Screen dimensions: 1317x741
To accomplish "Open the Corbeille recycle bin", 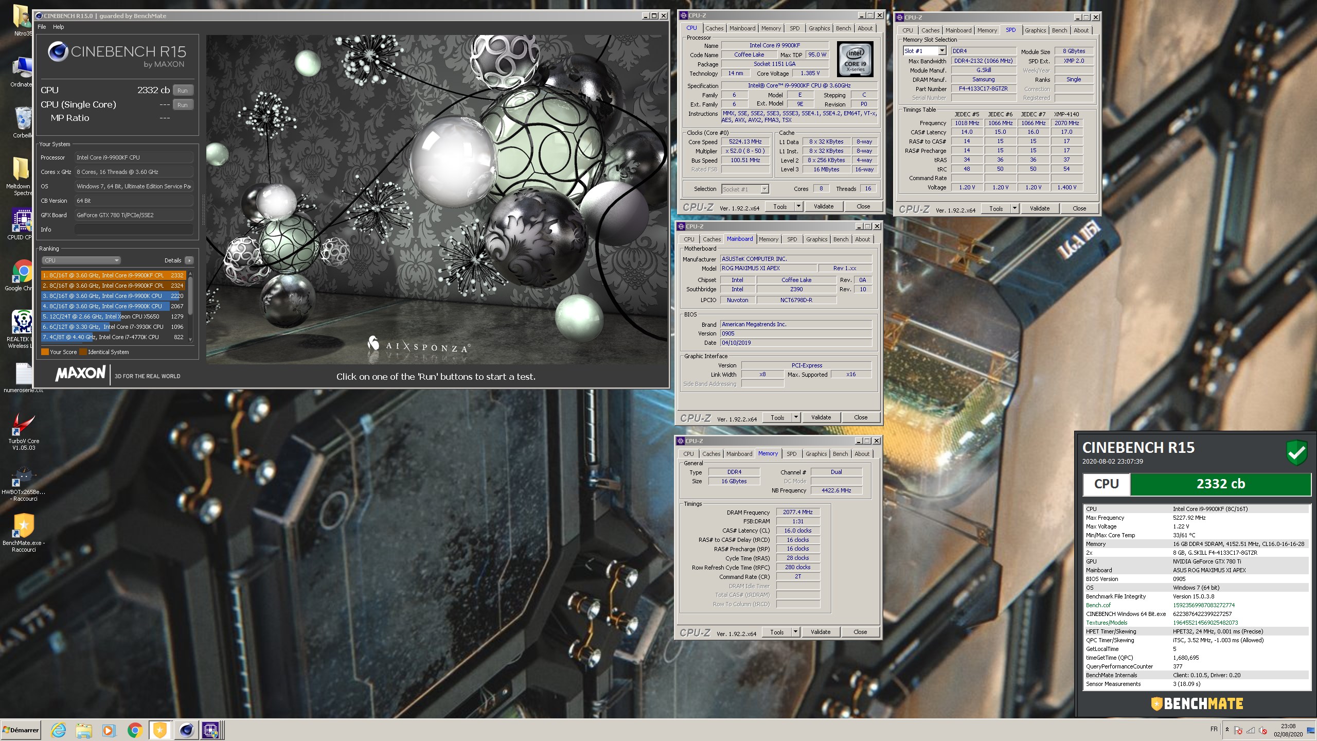I will click(x=22, y=122).
